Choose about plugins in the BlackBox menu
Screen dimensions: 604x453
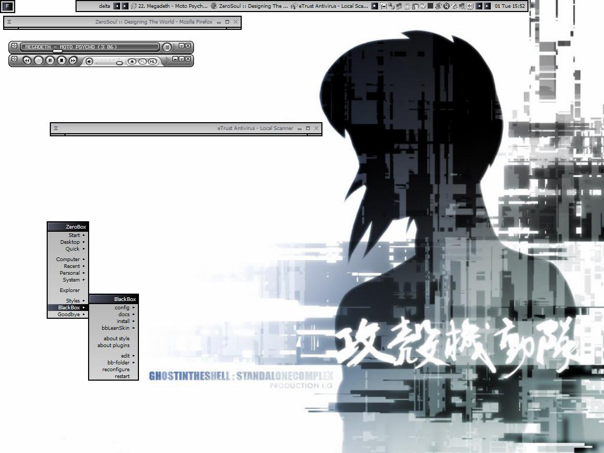point(114,346)
